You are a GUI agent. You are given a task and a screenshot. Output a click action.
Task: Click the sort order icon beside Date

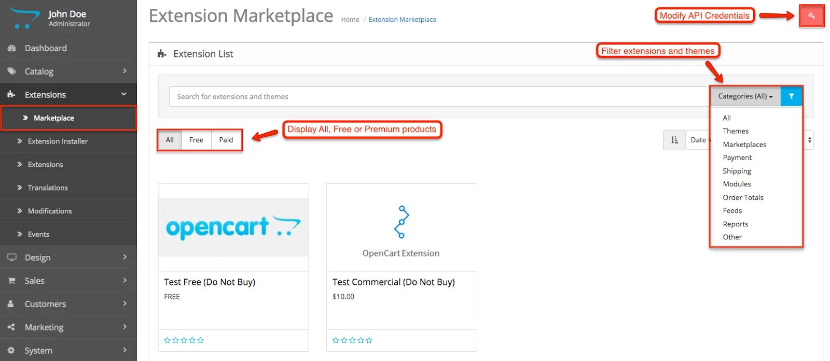pyautogui.click(x=674, y=140)
